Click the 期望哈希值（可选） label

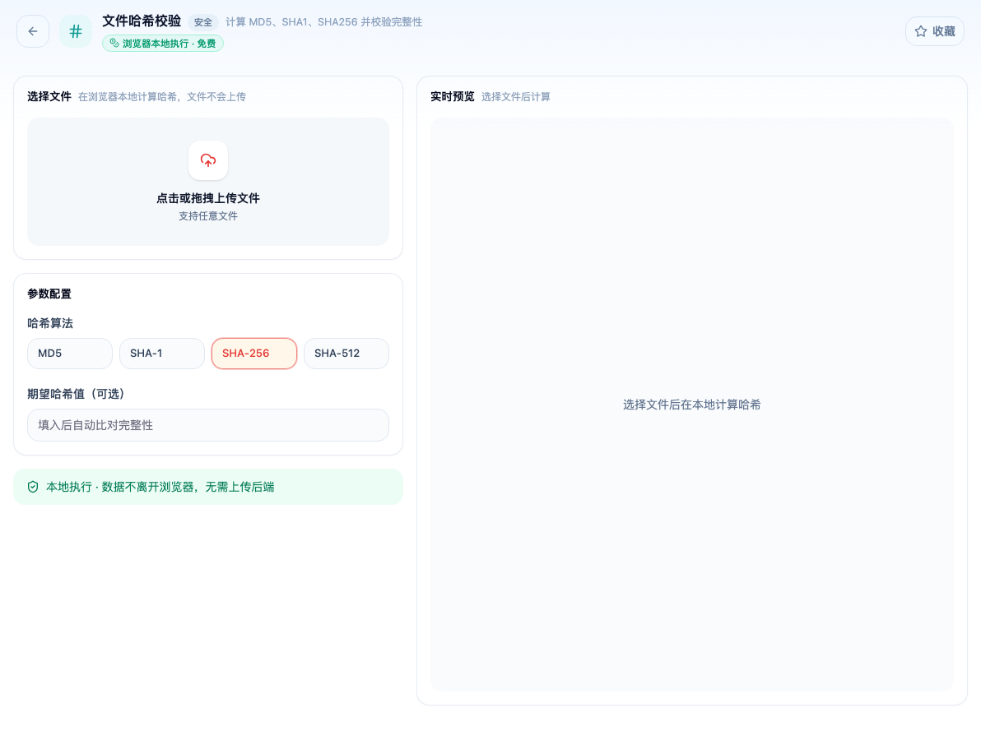tap(79, 395)
